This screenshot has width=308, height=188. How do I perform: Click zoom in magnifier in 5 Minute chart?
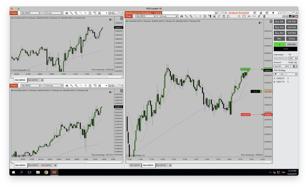[x=76, y=13]
